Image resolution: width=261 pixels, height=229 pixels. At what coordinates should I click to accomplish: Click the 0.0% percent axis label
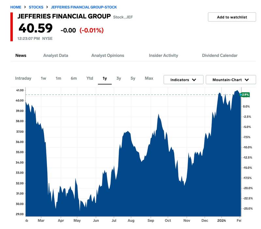[x=247, y=106]
